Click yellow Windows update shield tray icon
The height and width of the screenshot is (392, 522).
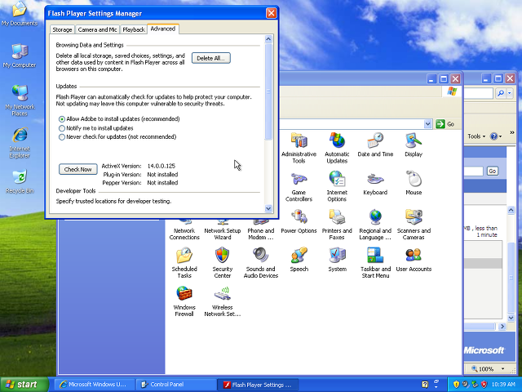(457, 385)
